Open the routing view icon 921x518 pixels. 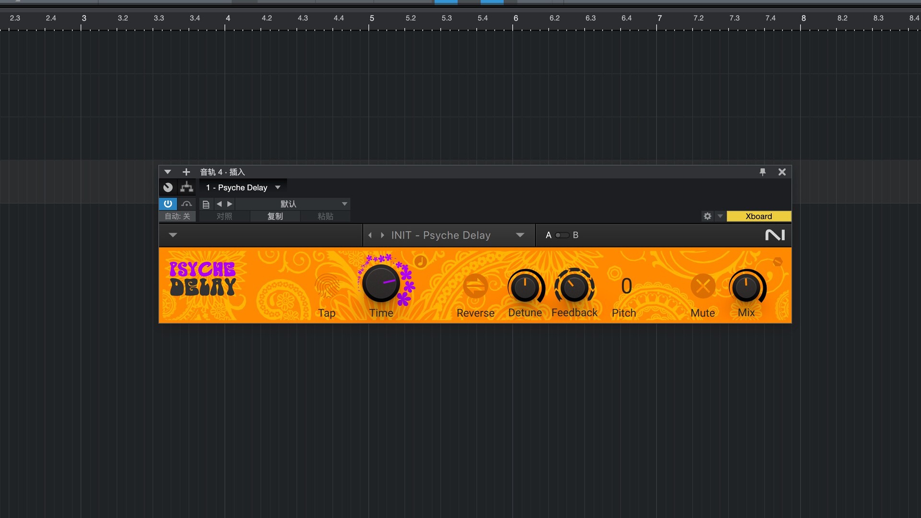187,188
